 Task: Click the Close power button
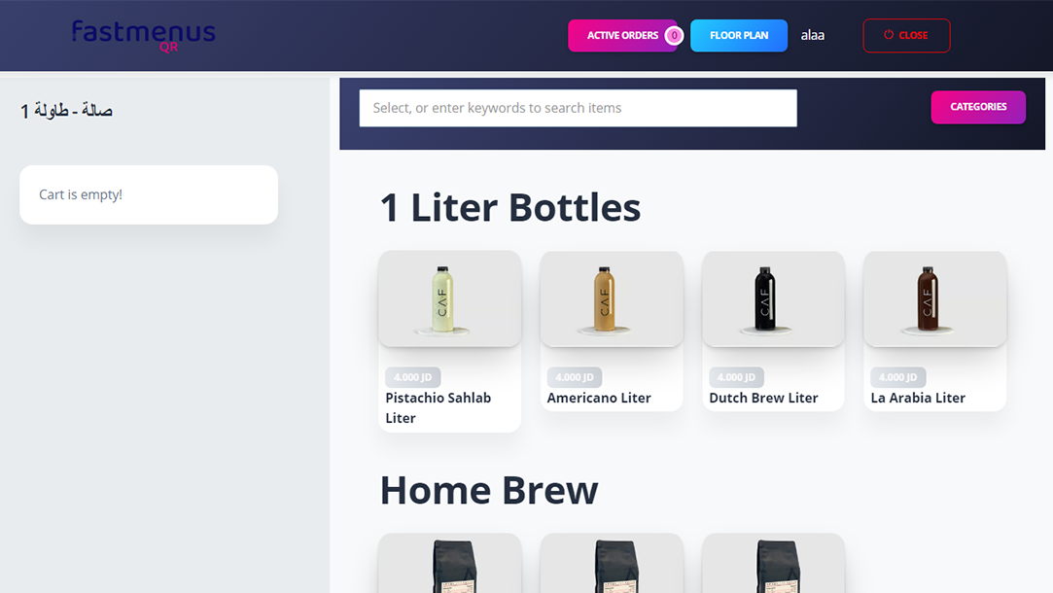tap(906, 36)
